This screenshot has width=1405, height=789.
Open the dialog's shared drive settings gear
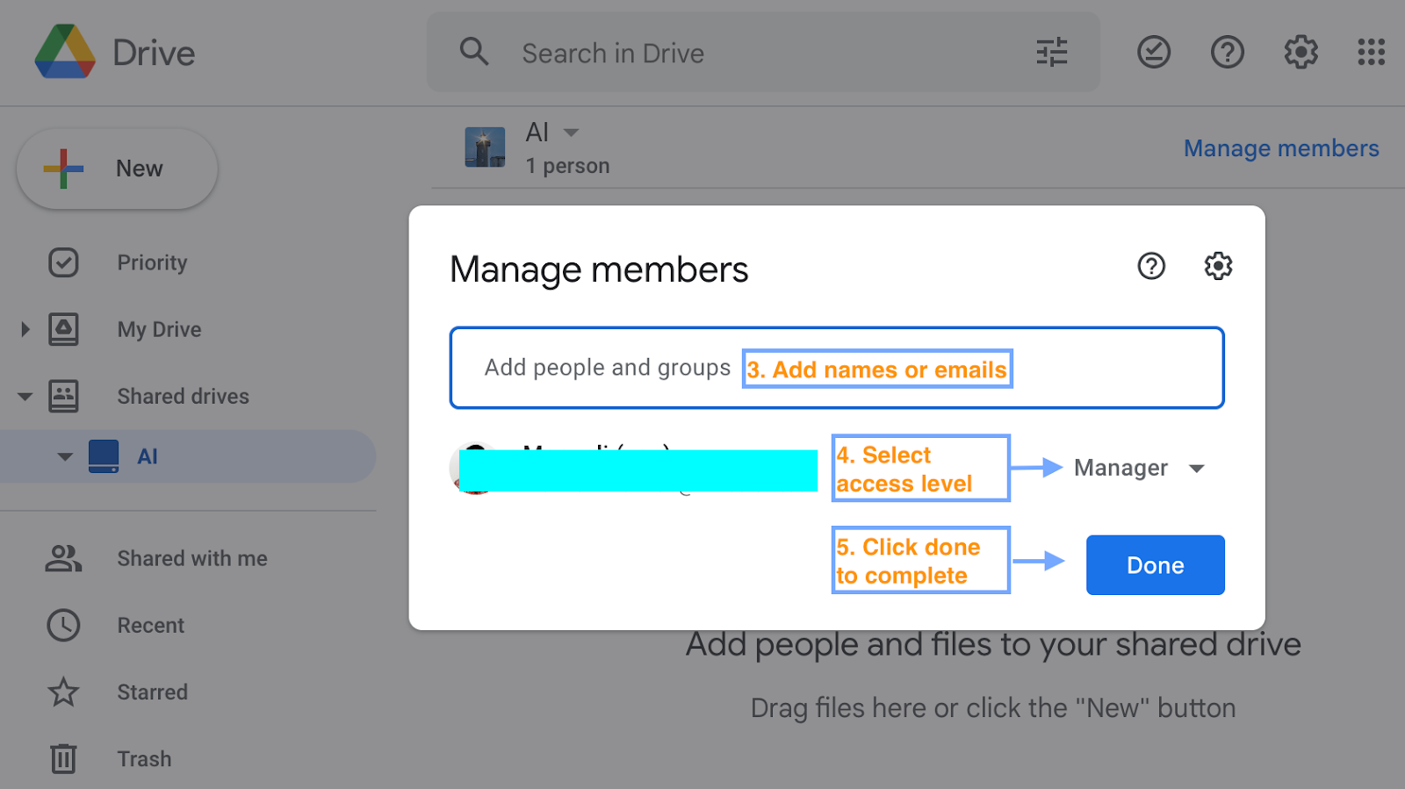pyautogui.click(x=1218, y=265)
